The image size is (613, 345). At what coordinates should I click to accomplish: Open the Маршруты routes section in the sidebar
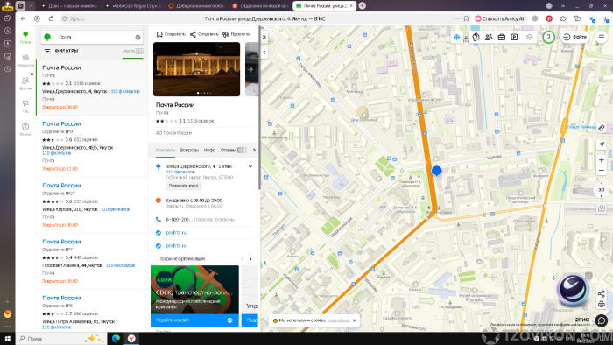click(25, 60)
